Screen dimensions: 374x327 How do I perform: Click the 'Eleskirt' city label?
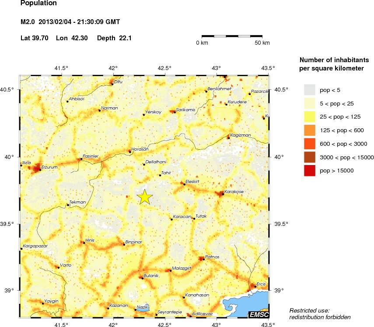coord(192,181)
